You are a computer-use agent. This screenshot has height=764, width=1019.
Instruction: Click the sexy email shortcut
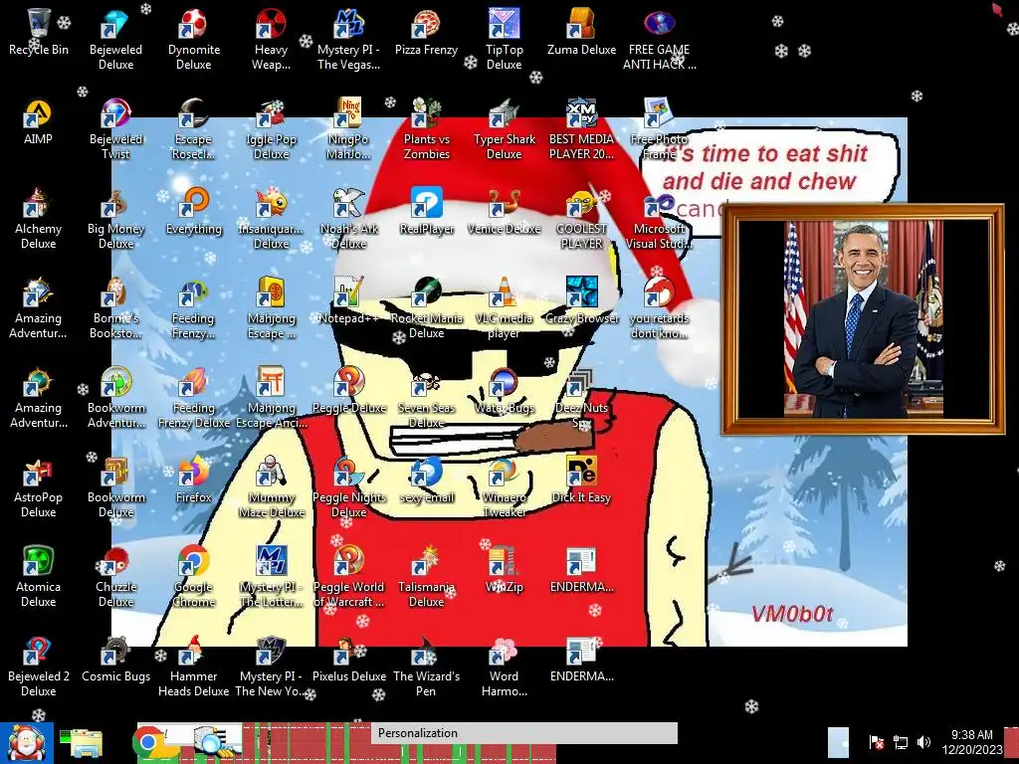coord(426,480)
